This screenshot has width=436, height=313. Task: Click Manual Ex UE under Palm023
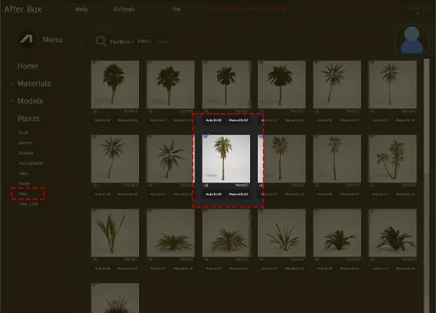pos(350,120)
